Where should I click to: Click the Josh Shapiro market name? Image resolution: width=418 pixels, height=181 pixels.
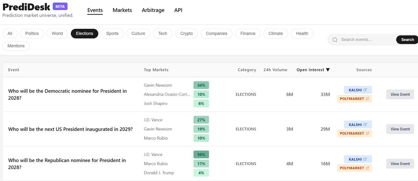(156, 103)
